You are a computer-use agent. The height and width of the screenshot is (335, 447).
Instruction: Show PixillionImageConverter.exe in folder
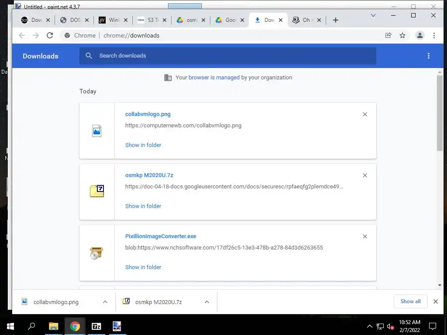coord(143,267)
